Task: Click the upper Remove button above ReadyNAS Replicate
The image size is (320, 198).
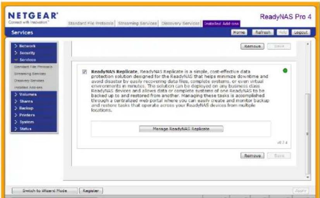Action: tap(252, 46)
